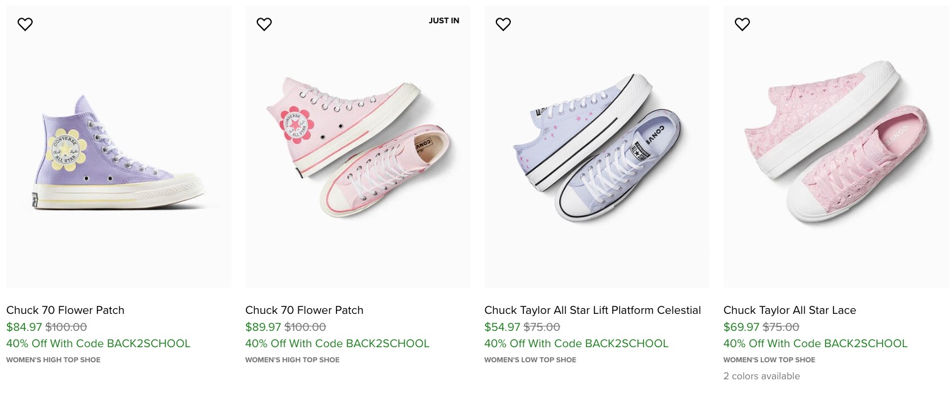Click the $89.97 sale price
The width and height of the screenshot is (950, 395).
tap(263, 327)
